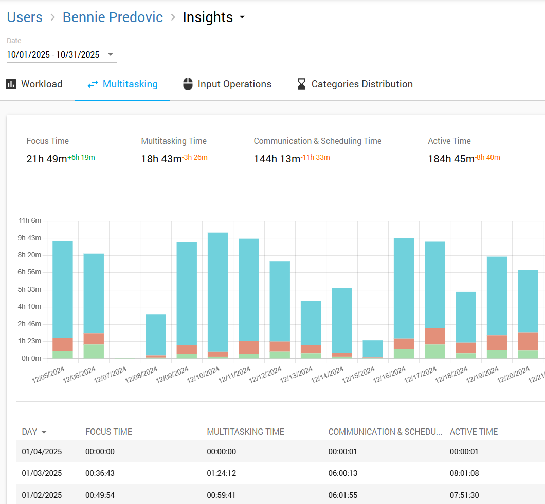Sort by MULTITASKING TIME column header
545x504 pixels.
pyautogui.click(x=245, y=432)
